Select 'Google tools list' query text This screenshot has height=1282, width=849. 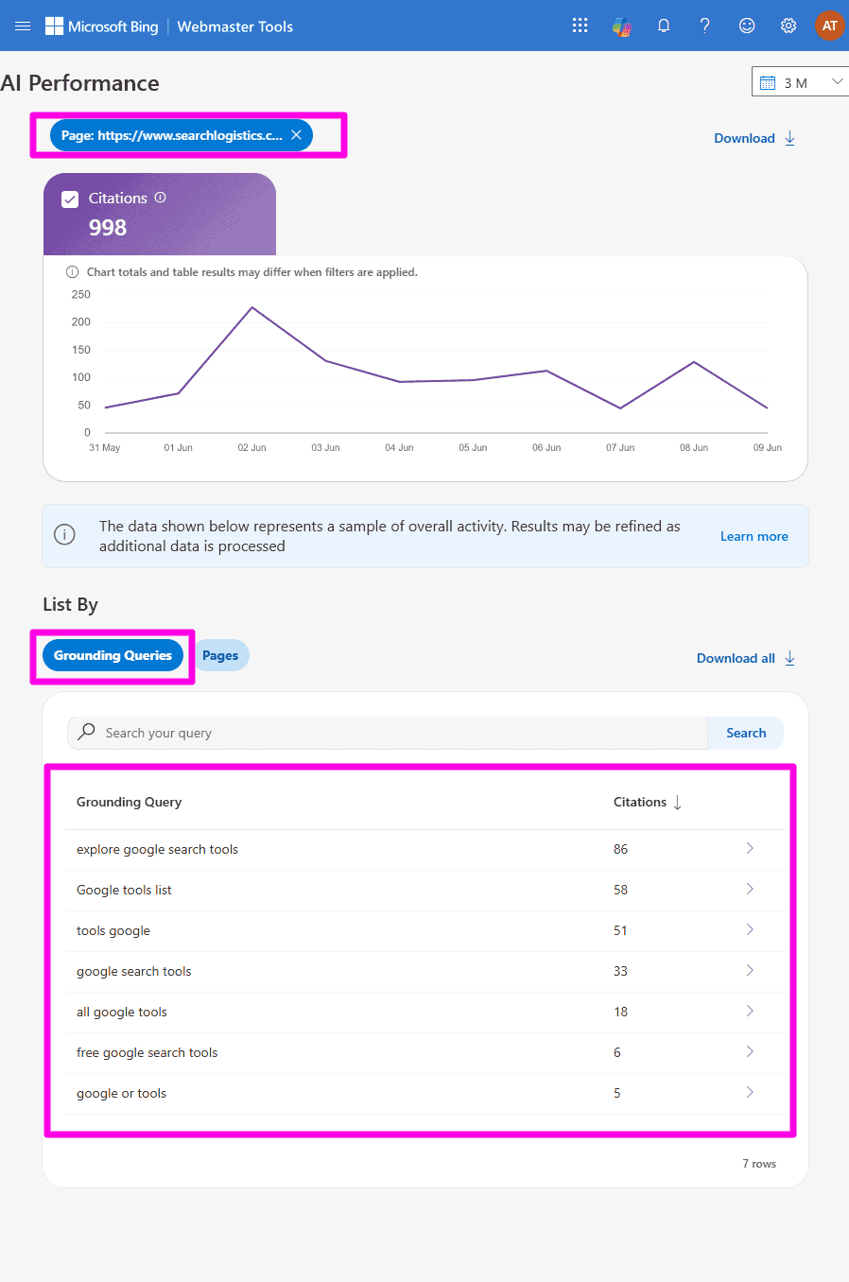coord(124,890)
